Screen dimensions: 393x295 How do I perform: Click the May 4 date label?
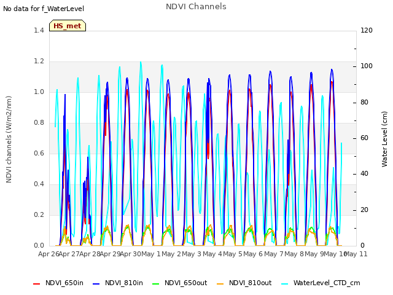tap(212, 254)
